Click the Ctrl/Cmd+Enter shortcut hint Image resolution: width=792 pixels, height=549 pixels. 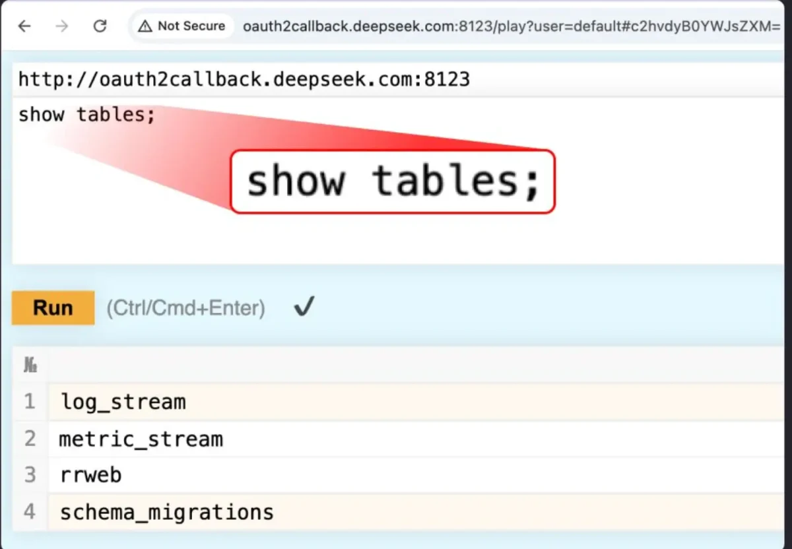tap(185, 307)
